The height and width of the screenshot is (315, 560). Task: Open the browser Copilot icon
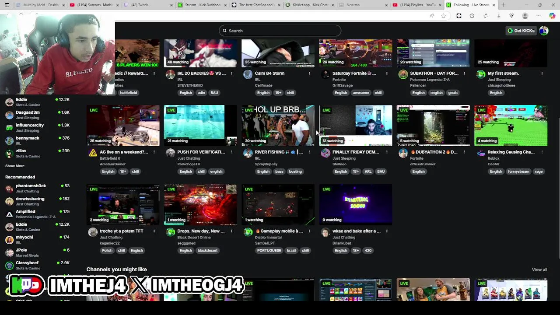pos(552,16)
